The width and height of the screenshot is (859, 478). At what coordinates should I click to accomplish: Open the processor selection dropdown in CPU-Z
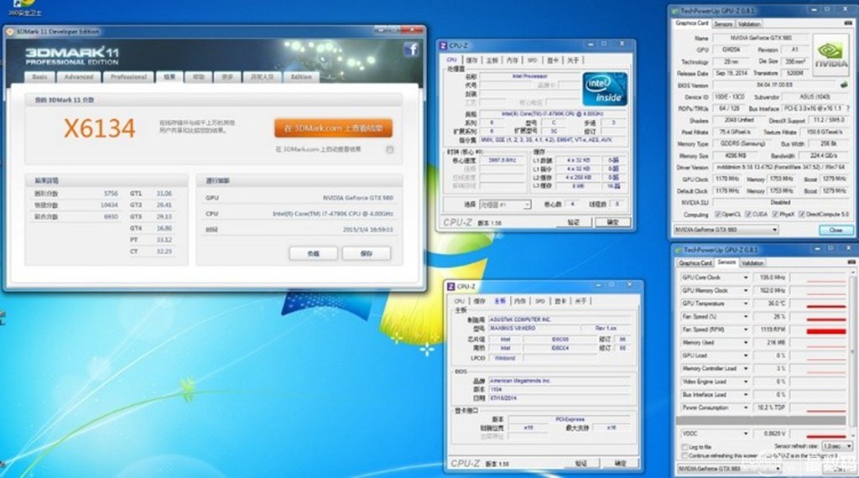(505, 205)
